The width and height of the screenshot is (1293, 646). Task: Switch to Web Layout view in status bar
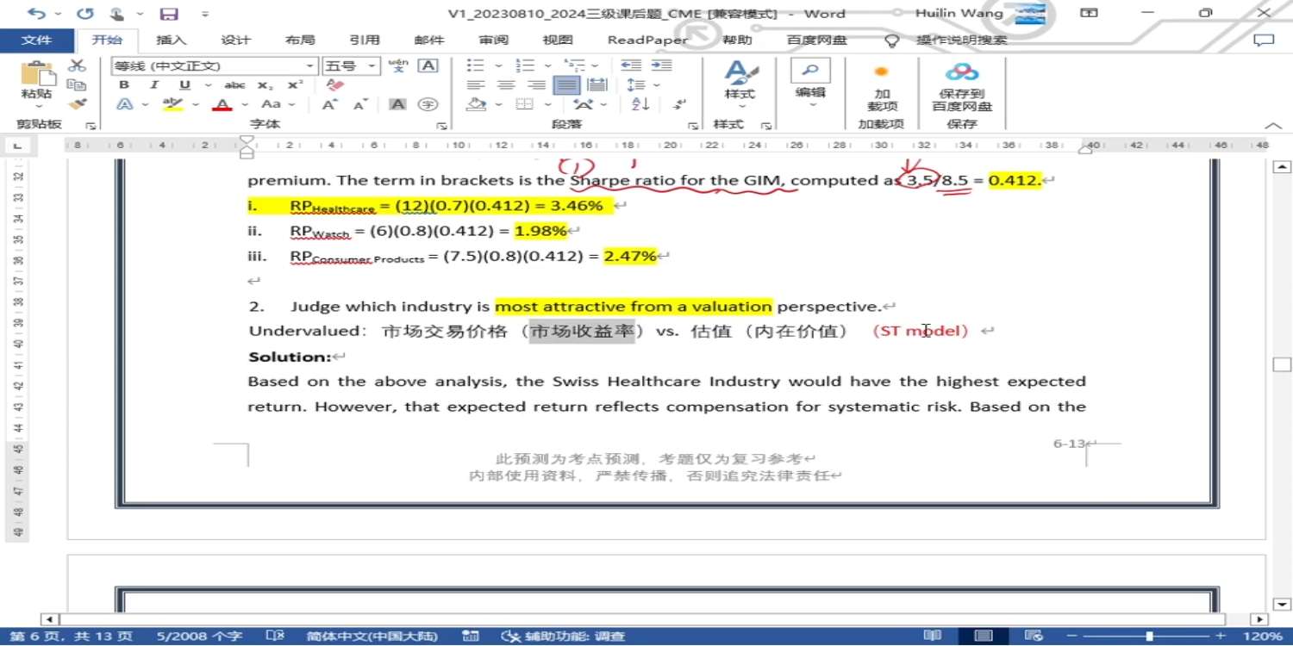[1034, 637]
